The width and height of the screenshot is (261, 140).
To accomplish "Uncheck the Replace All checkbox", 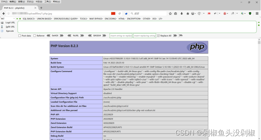I will click(158, 35).
